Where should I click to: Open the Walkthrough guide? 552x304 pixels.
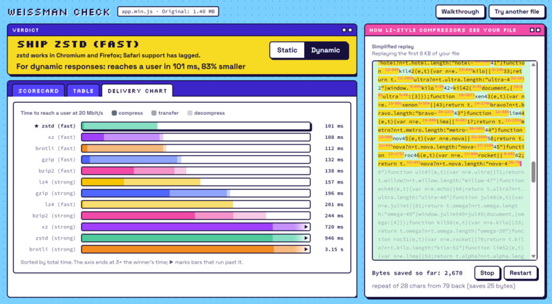[460, 12]
